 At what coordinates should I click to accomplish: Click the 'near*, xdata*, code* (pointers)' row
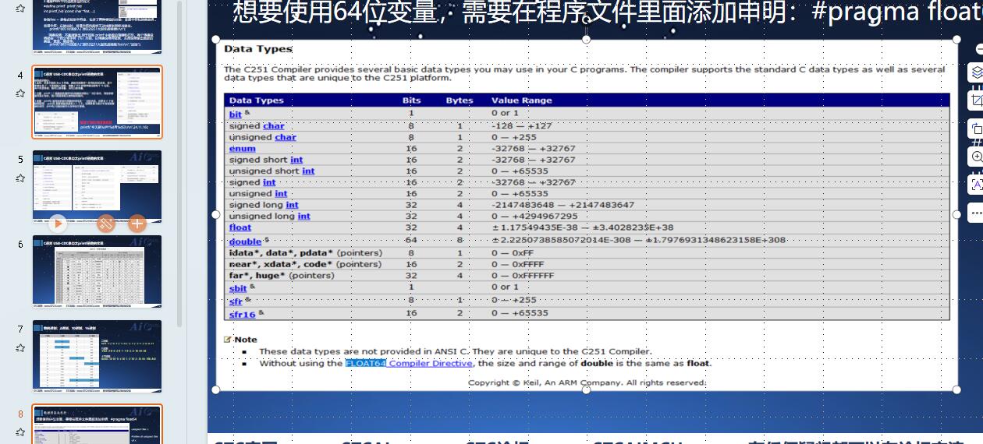587,264
